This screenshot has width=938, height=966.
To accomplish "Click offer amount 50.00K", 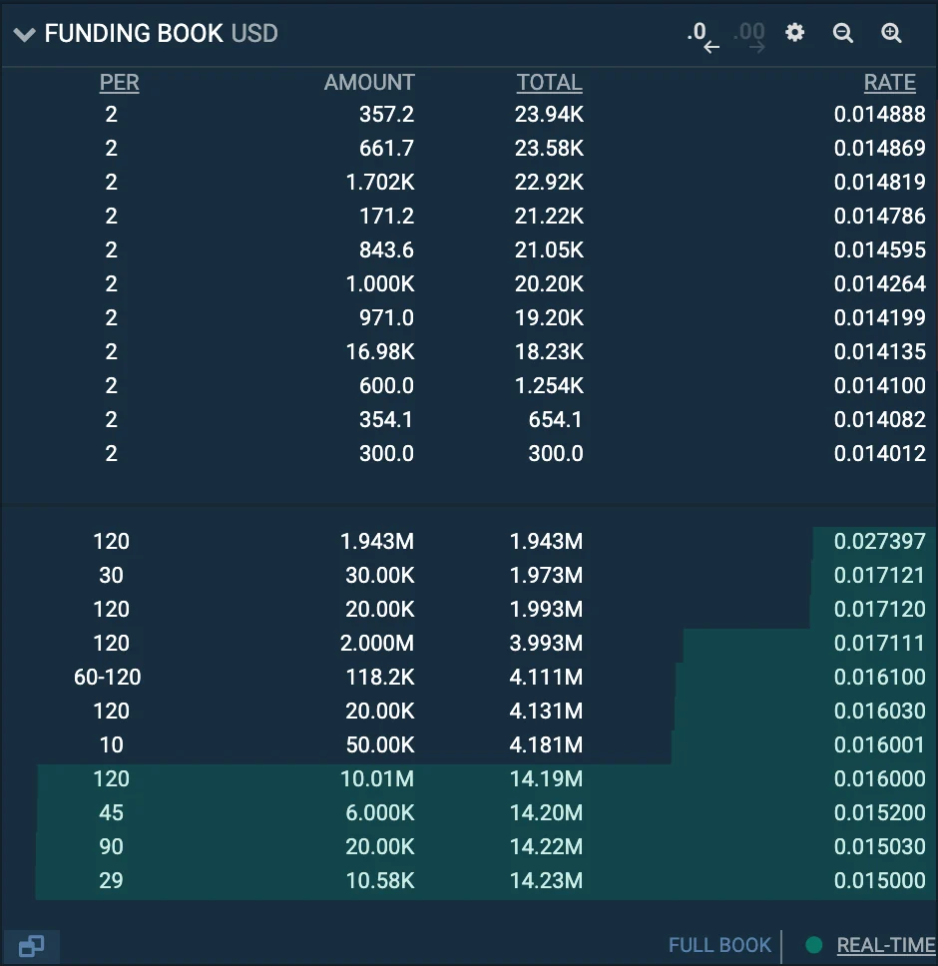I will pos(380,744).
